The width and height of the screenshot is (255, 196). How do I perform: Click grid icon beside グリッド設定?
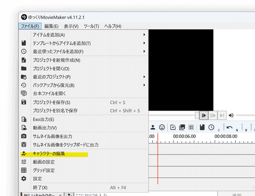tap(24, 170)
